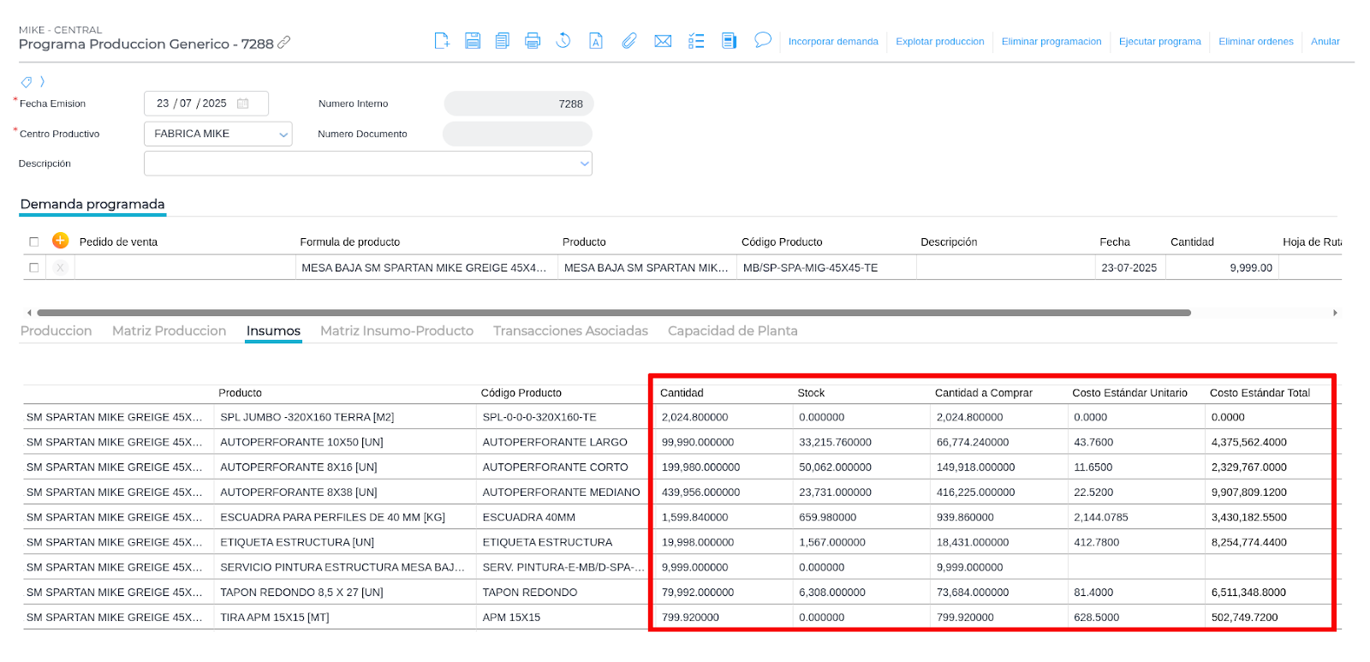Toggle the select-all checkbox in Demanda programada header
Screen dimensions: 1370x662
(34, 242)
